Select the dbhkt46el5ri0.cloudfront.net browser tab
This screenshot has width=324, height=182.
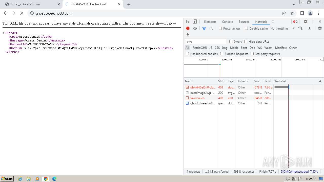click(x=92, y=4)
